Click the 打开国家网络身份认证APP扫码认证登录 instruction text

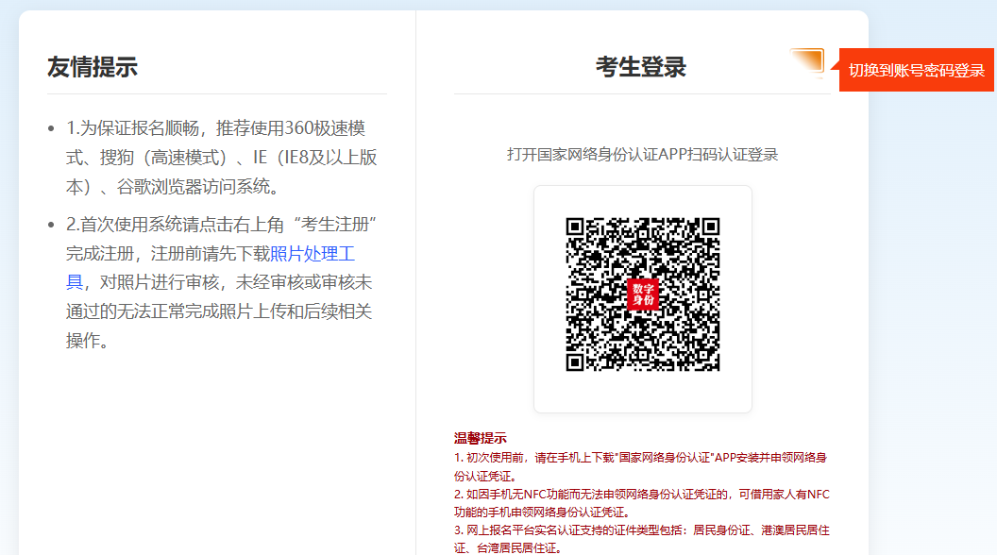click(642, 154)
